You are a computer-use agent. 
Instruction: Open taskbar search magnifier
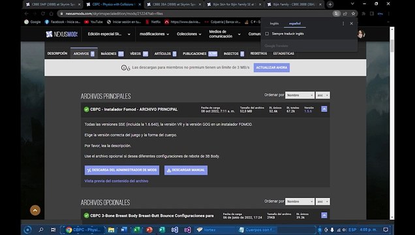(40, 230)
